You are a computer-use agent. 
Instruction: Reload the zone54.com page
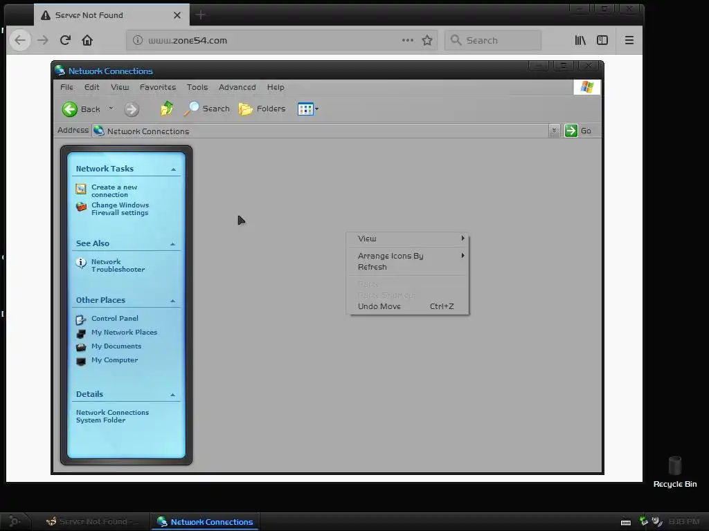pos(65,40)
